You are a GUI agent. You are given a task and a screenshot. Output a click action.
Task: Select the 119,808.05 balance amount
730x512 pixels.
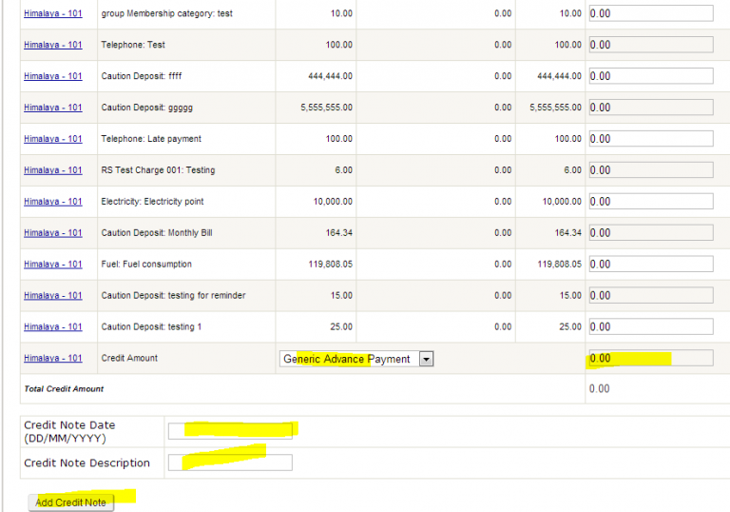(559, 264)
